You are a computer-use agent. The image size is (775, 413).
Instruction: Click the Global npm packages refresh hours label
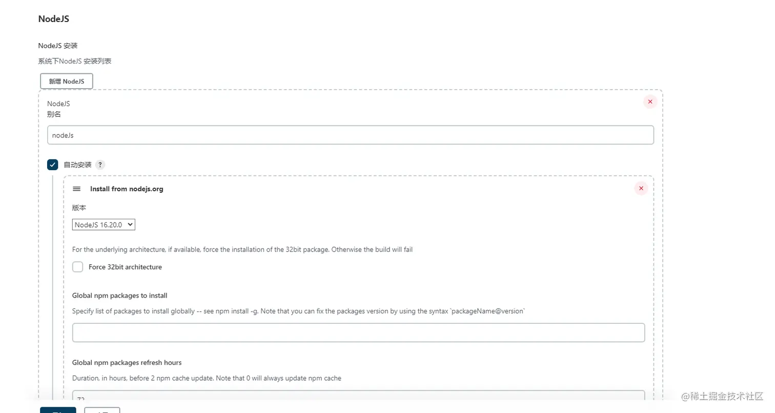[127, 362]
